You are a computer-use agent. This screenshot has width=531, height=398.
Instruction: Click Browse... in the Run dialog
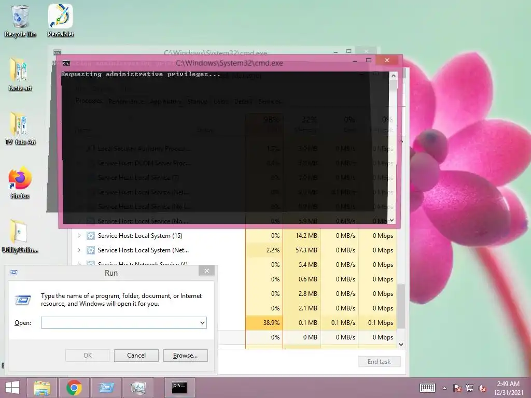(x=185, y=356)
